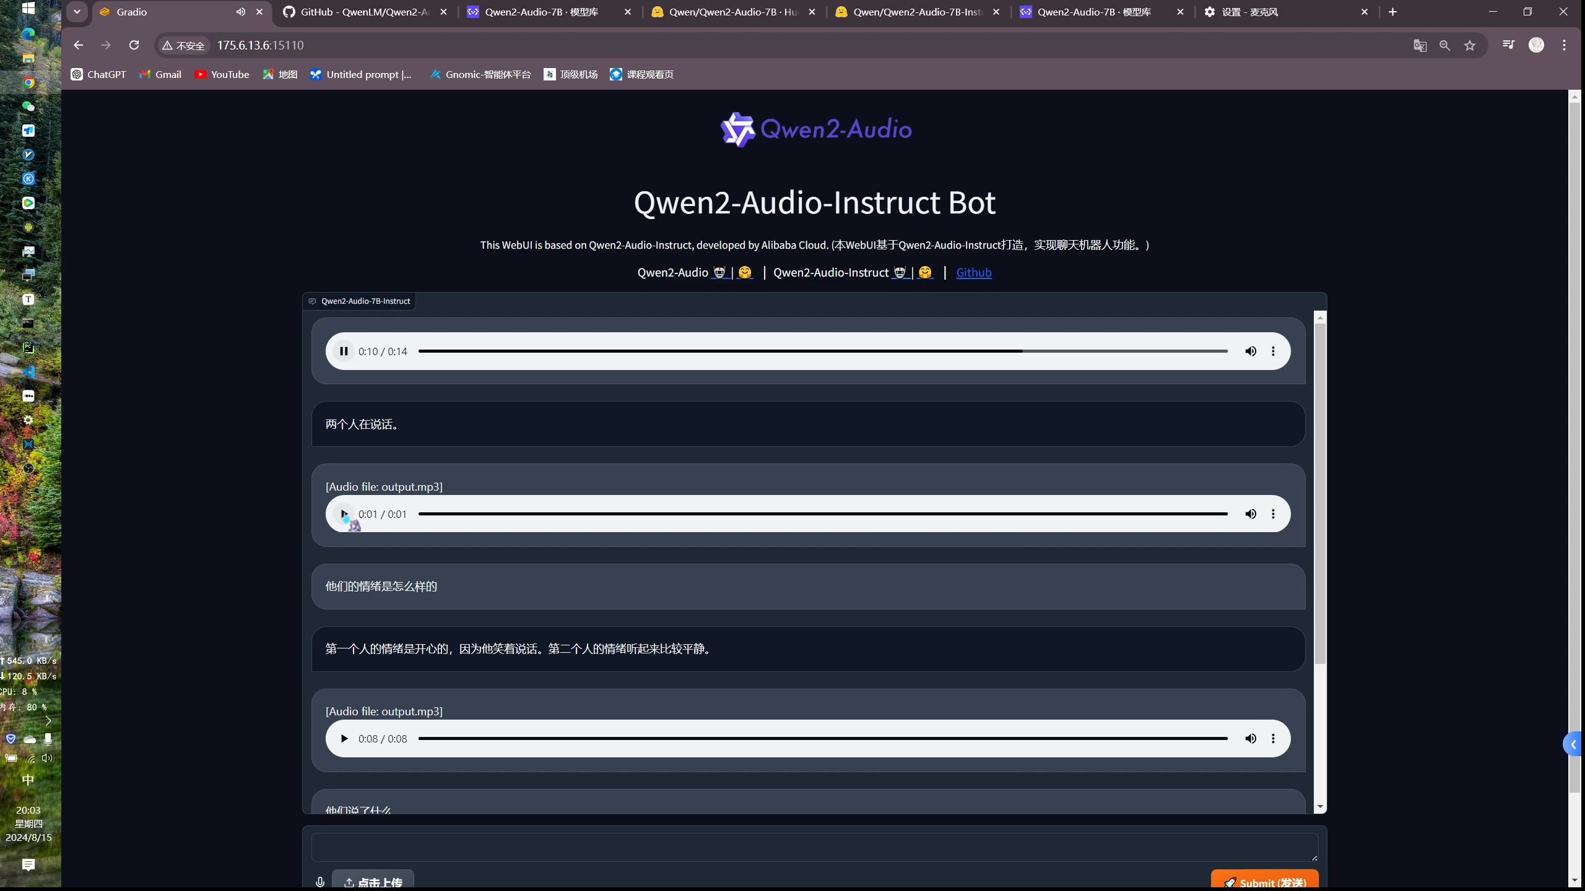Image resolution: width=1585 pixels, height=891 pixels.
Task: Mute volume on the 0:08 audio player
Action: point(1251,739)
